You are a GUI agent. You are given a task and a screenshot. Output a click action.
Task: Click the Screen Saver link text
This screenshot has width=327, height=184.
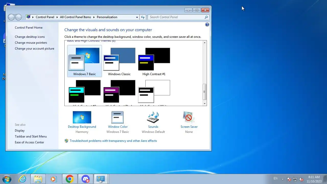tap(189, 127)
